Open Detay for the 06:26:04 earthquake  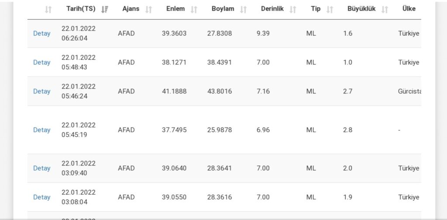tap(41, 33)
